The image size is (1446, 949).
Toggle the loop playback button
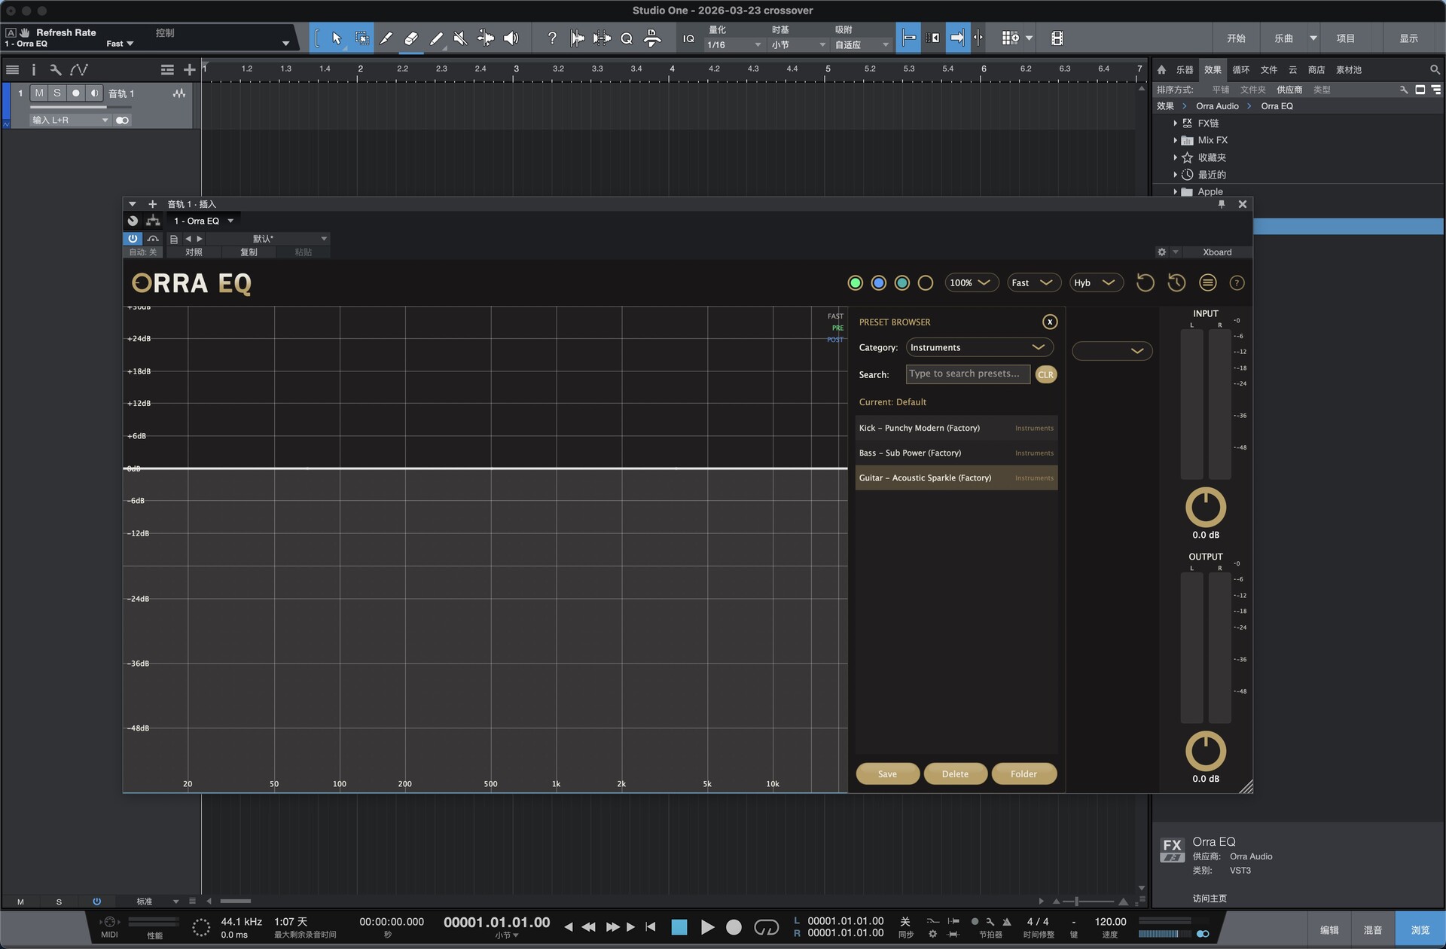pyautogui.click(x=766, y=927)
